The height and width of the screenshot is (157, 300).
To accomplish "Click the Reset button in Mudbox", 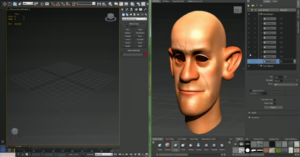I will [x=273, y=107].
